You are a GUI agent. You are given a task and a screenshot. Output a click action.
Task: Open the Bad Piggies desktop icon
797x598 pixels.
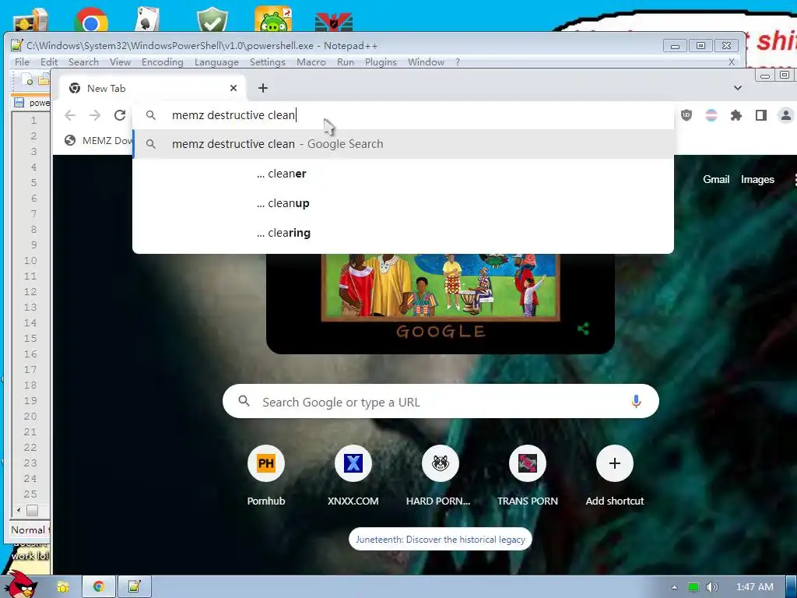click(273, 19)
